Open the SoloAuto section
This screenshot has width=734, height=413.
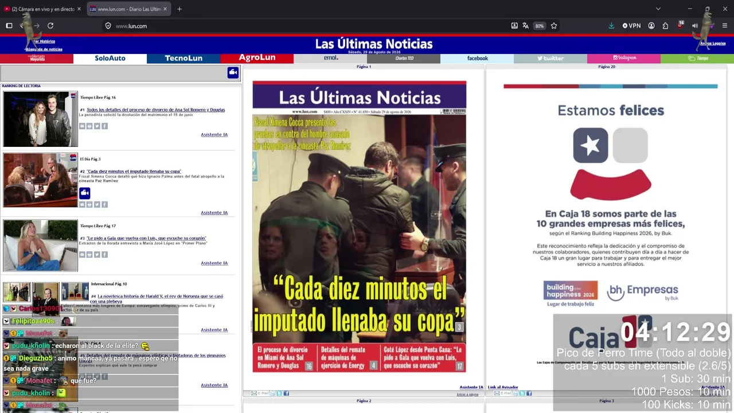coord(110,59)
